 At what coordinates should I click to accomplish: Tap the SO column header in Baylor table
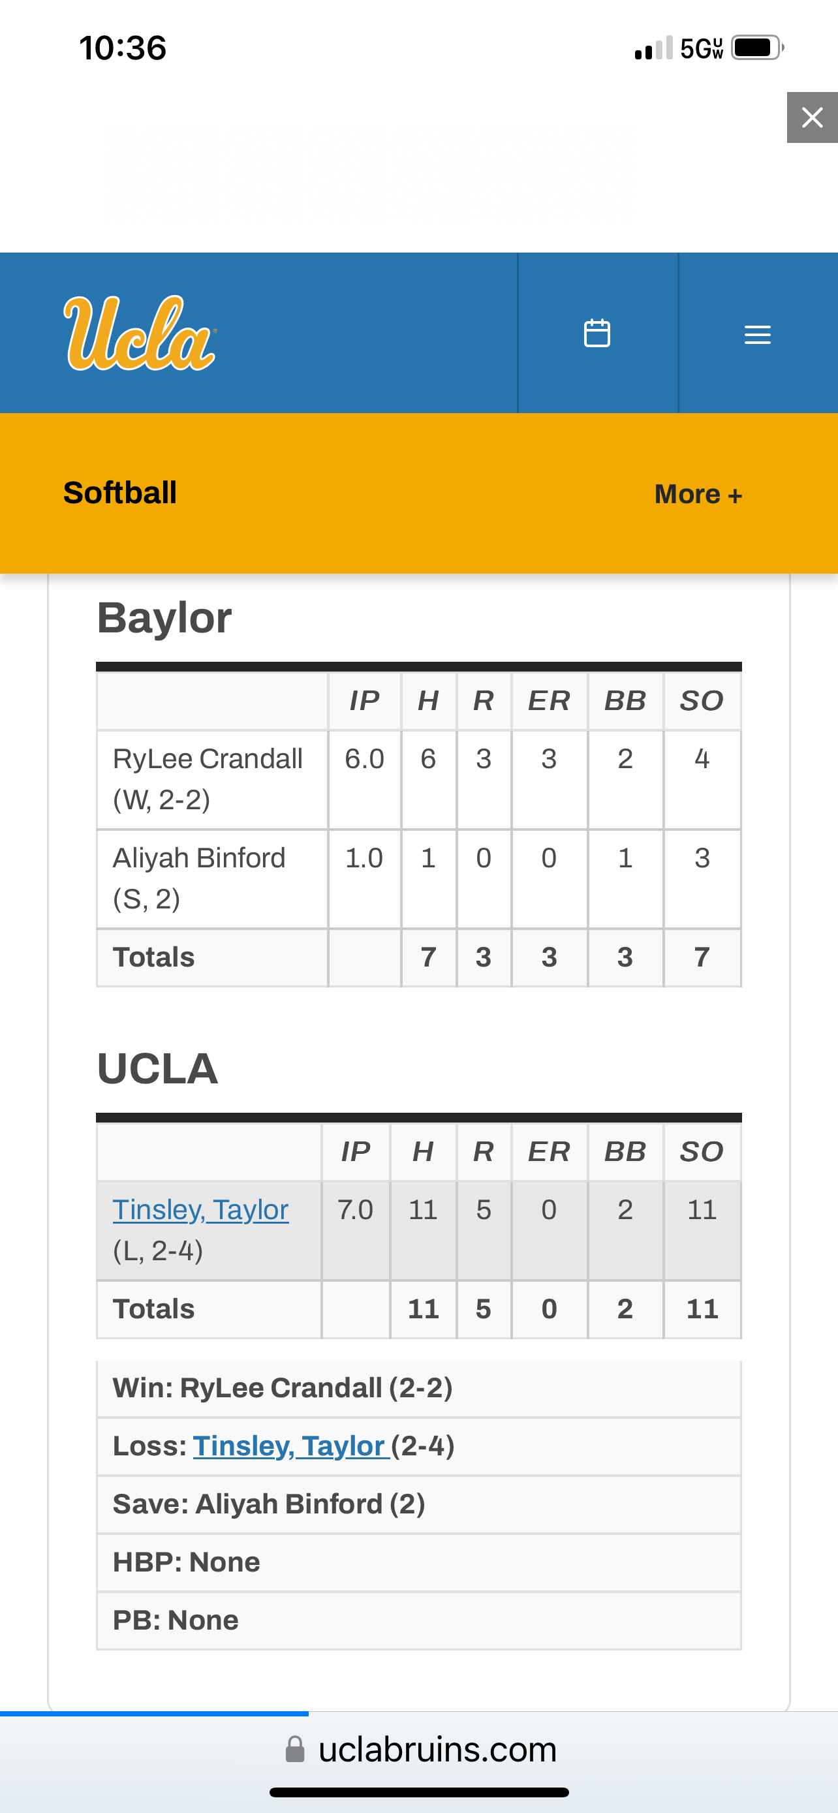tap(702, 701)
